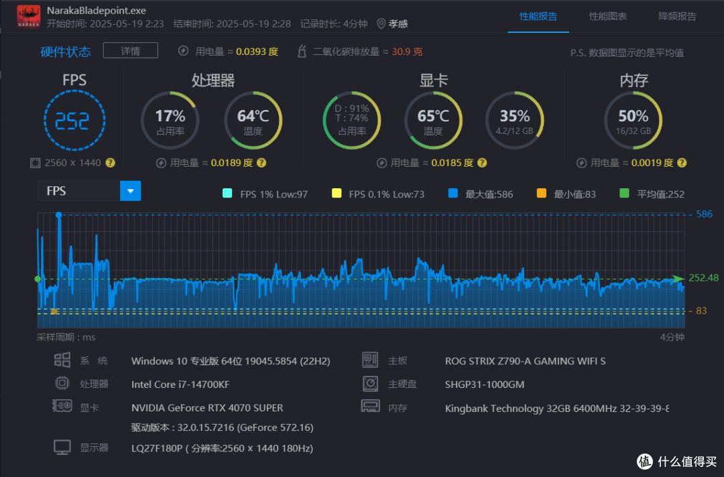Image resolution: width=724 pixels, height=477 pixels.
Task: Click the location pin icon
Action: (381, 23)
